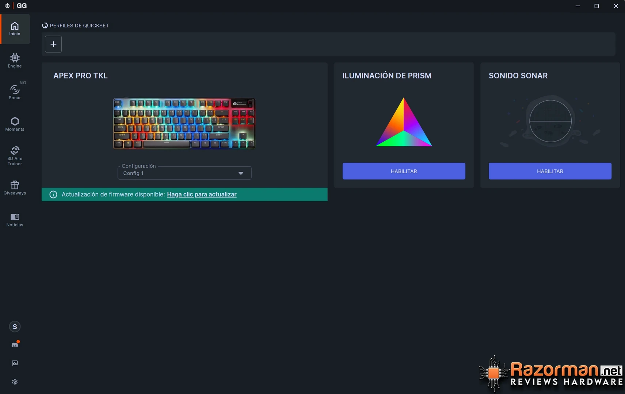Click the SteelSeries GG logo
Image resolution: width=625 pixels, height=394 pixels.
tap(16, 6)
